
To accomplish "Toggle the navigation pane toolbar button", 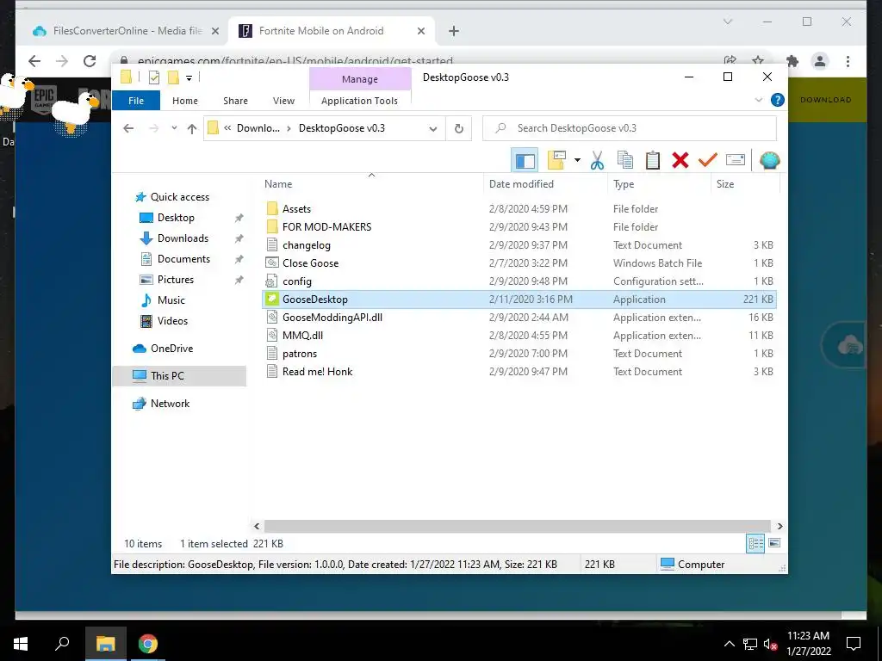I will point(525,161).
